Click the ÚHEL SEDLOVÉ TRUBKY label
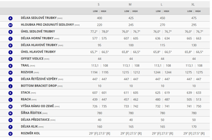212x140 pixels. pos(38,31)
